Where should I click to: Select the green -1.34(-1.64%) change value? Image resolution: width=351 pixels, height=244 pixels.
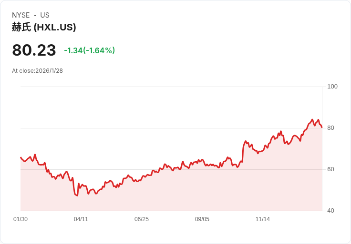click(x=89, y=50)
